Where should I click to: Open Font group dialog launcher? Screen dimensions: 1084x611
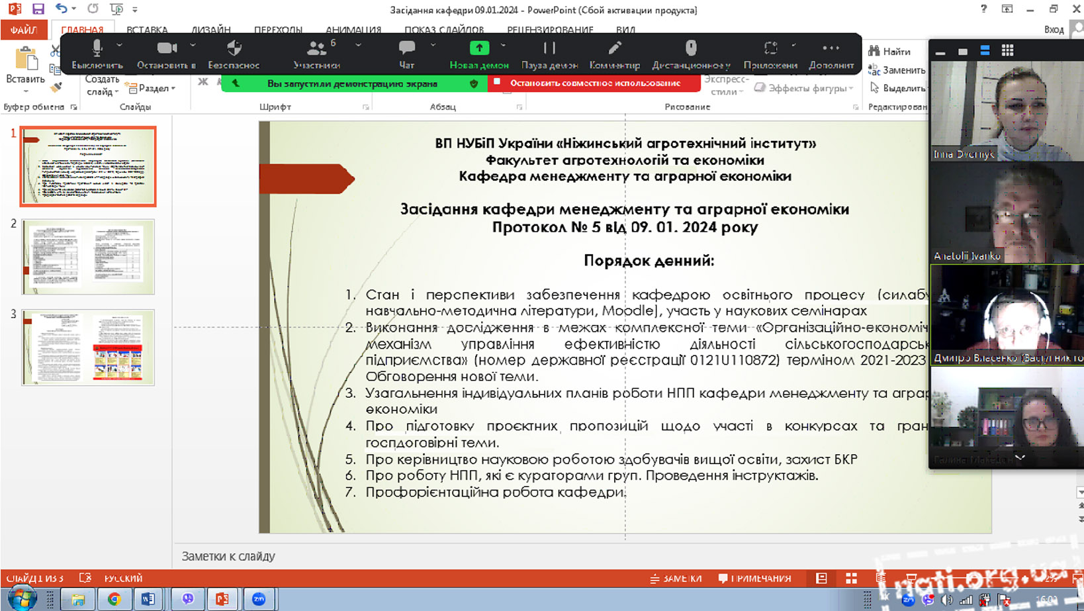click(365, 107)
